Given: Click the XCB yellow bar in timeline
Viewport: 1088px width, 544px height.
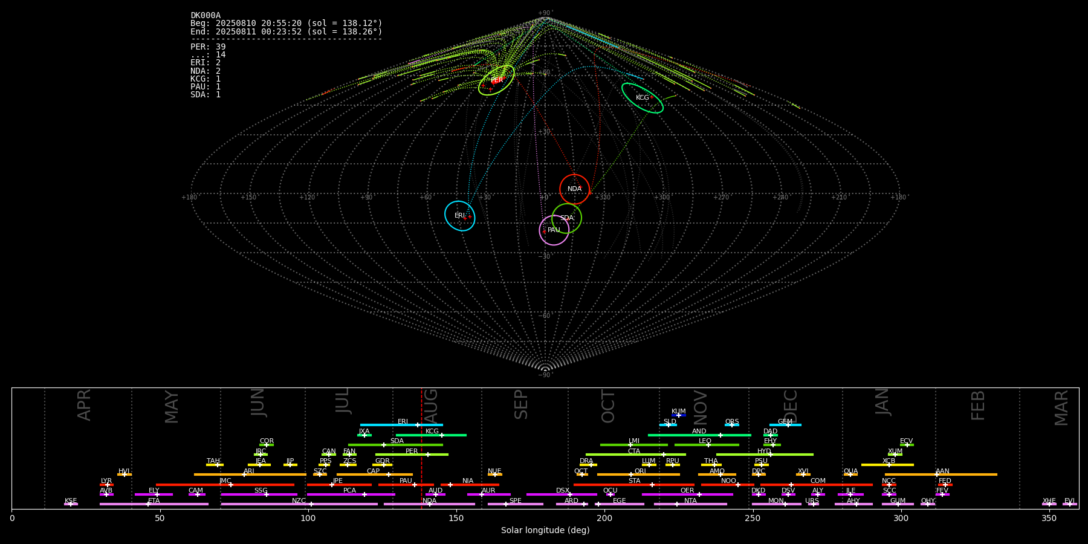Looking at the screenshot, I should 887,465.
